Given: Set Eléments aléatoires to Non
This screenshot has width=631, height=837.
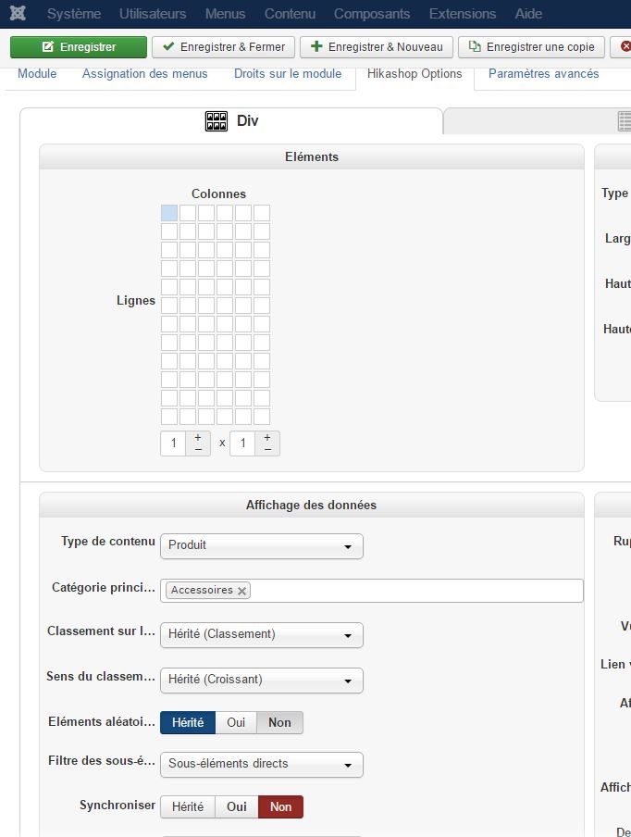Looking at the screenshot, I should (x=279, y=723).
